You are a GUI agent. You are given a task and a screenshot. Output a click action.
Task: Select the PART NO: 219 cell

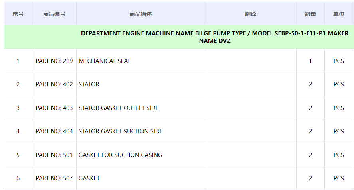pos(54,61)
